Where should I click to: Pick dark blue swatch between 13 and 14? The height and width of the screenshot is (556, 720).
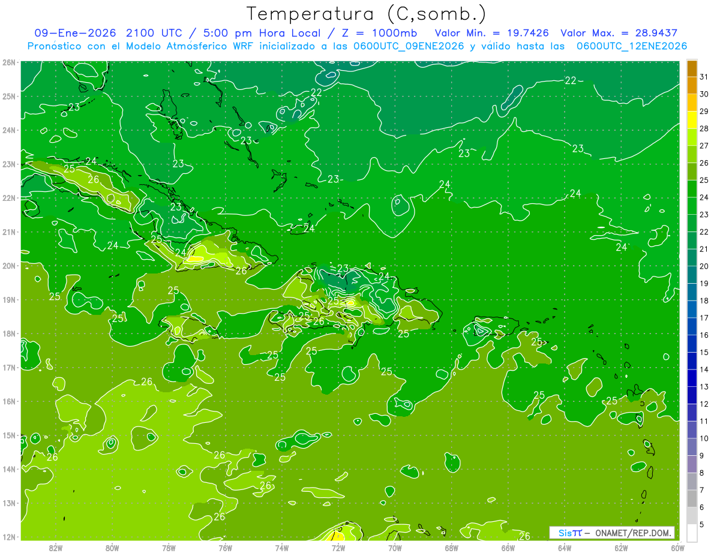692,378
